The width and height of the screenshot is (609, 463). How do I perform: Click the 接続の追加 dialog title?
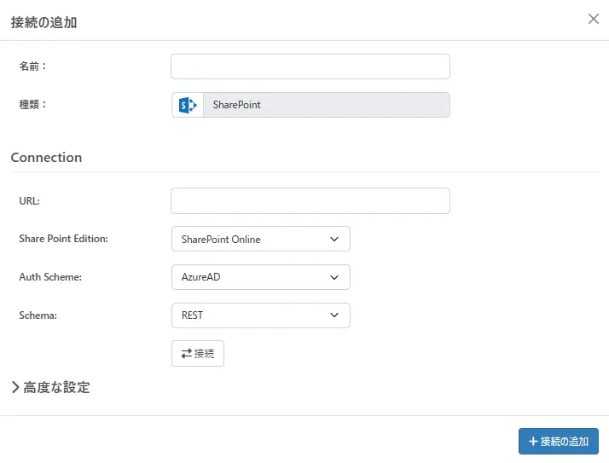43,23
